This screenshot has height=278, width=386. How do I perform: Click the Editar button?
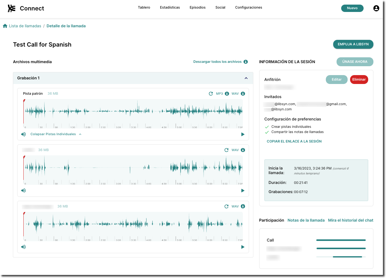point(337,79)
